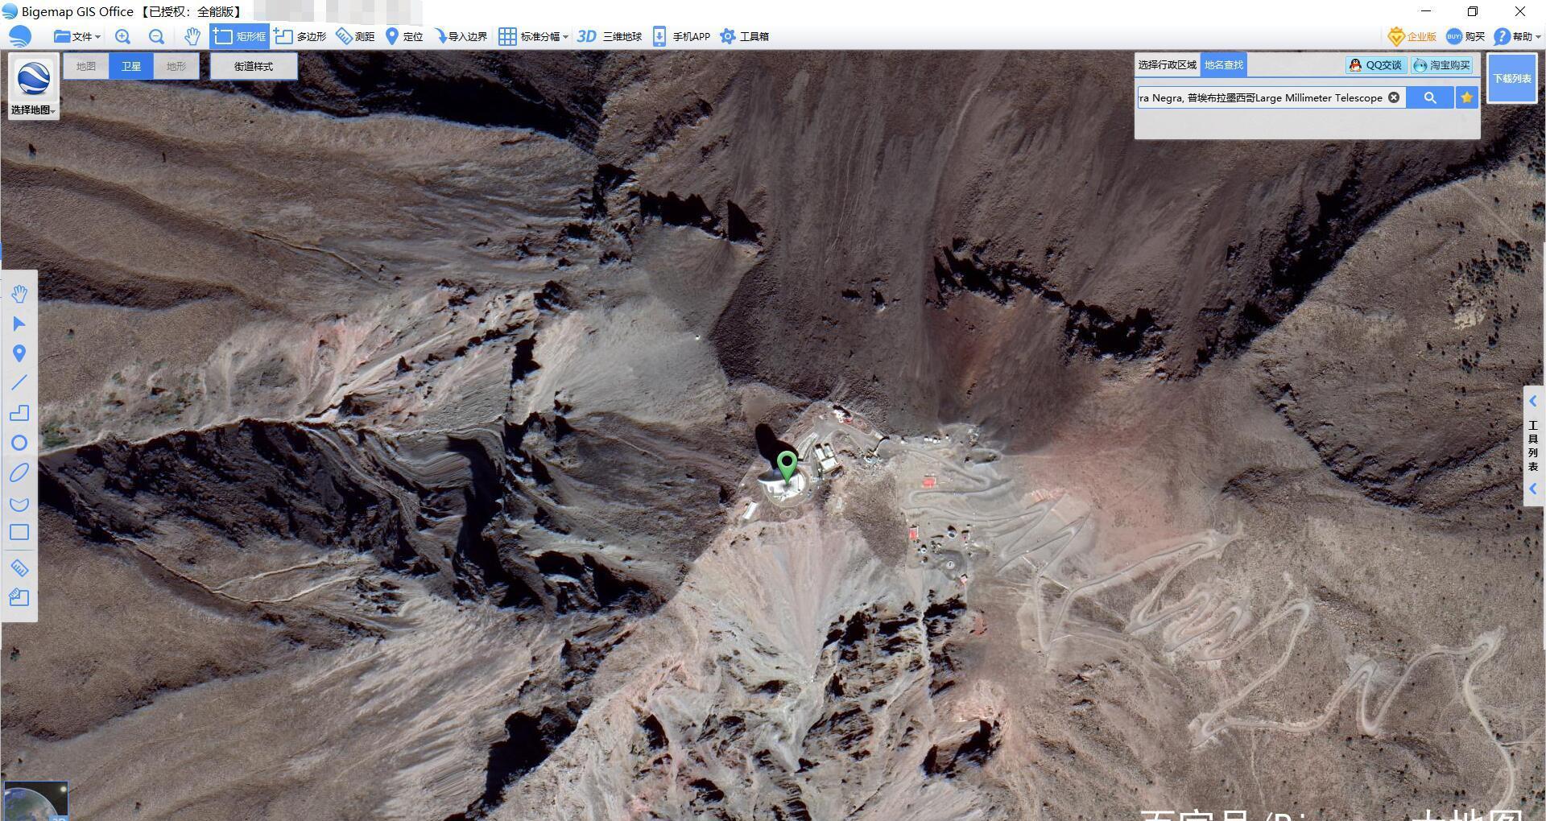This screenshot has width=1546, height=821.
Task: Expand the 选择地图 source dropdown
Action: [33, 109]
